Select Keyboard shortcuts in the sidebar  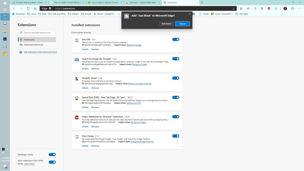pos(37,45)
